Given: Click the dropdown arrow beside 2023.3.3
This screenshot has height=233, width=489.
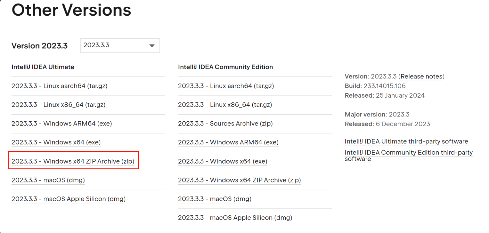Looking at the screenshot, I should pos(152,46).
